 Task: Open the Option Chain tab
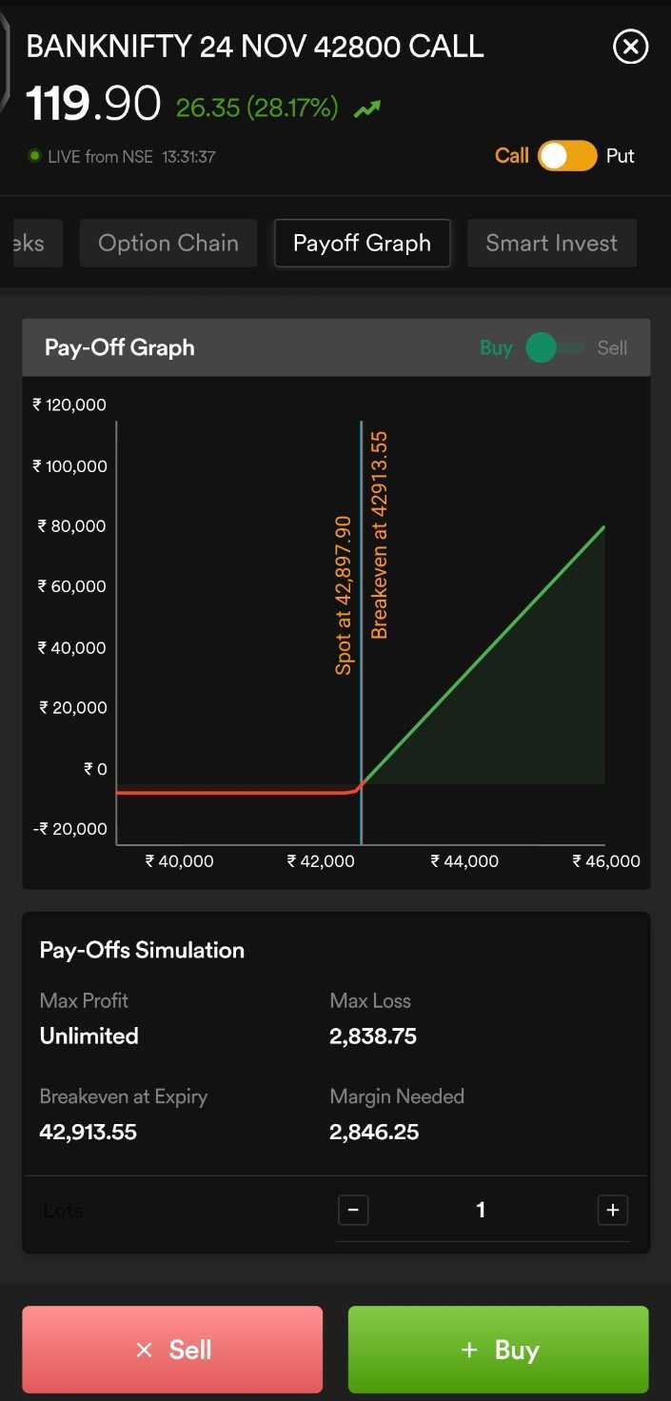pyautogui.click(x=168, y=243)
